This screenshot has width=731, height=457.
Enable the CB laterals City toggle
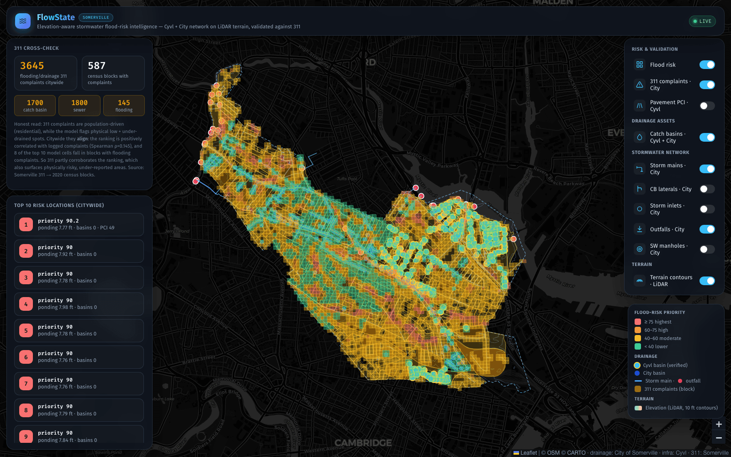tap(707, 189)
